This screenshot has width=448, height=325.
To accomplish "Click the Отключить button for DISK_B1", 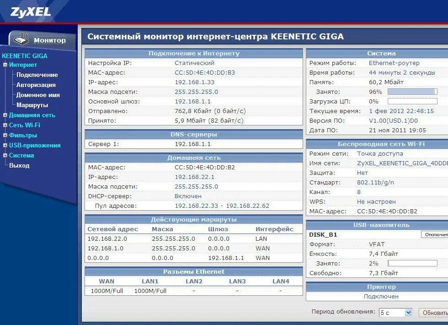I will (x=435, y=234).
